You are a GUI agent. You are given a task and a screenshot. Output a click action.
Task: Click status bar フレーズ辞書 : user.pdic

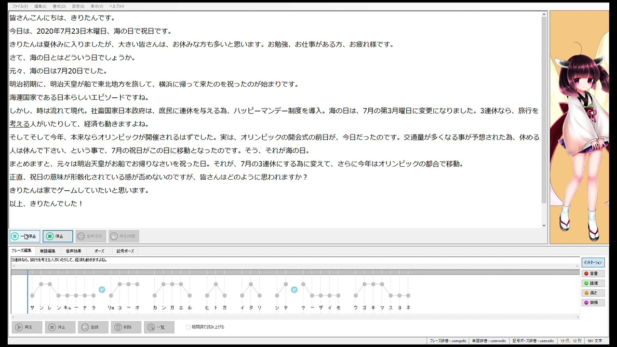coord(448,341)
